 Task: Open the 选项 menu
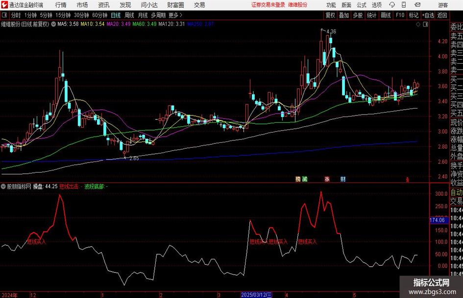point(376,5)
